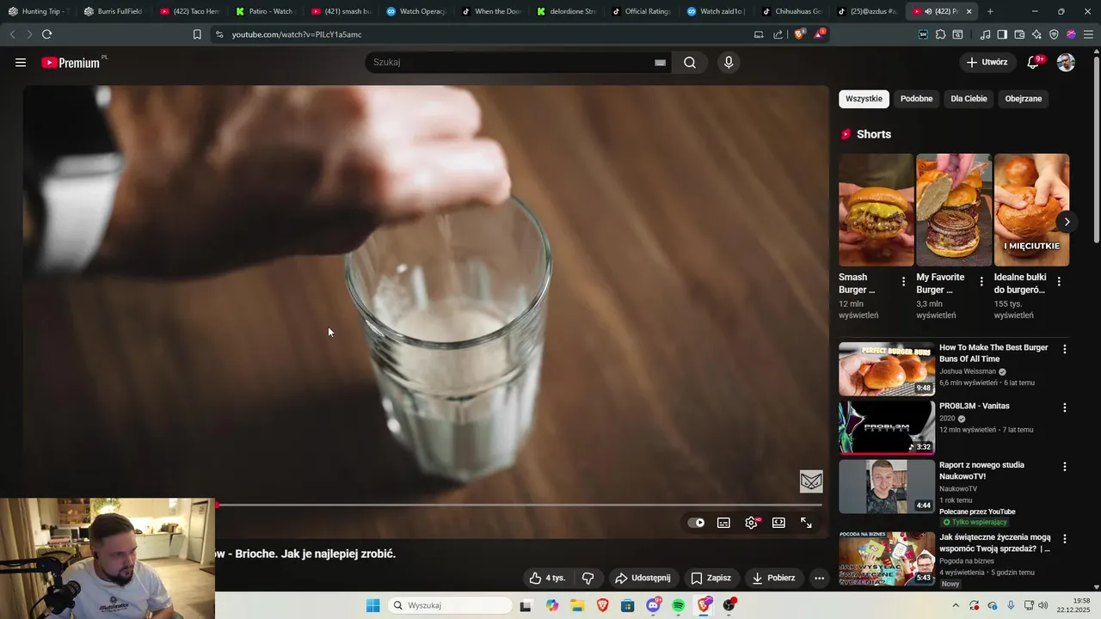Reload the page in the browser
The width and height of the screenshot is (1101, 619).
[46, 34]
